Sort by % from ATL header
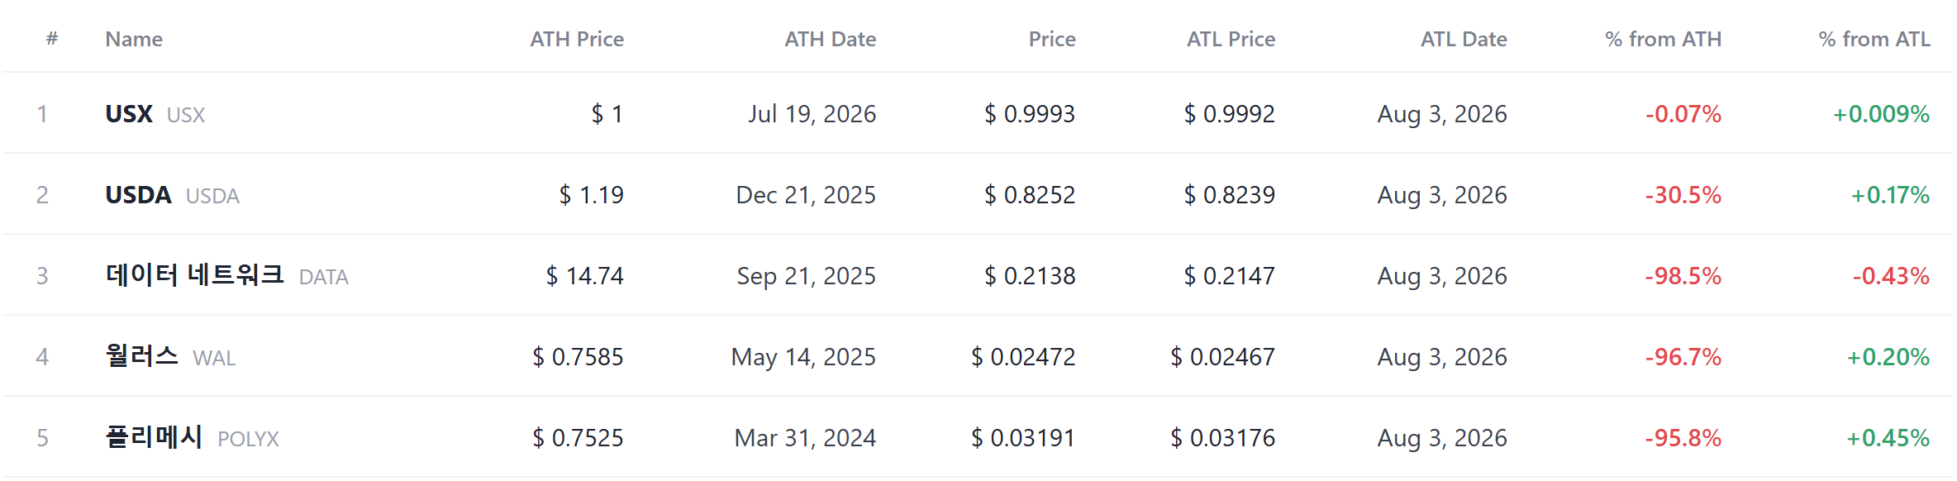This screenshot has width=1957, height=481. pos(1874,39)
